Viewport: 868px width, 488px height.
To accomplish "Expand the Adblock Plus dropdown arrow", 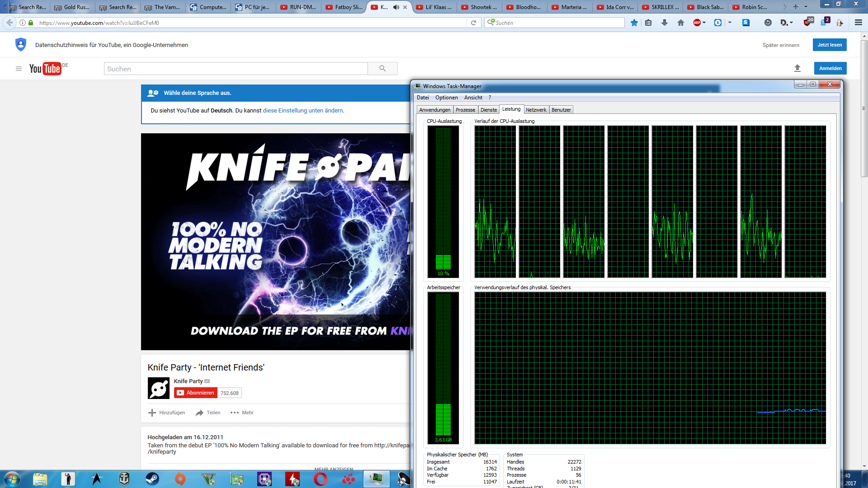I will (x=704, y=23).
